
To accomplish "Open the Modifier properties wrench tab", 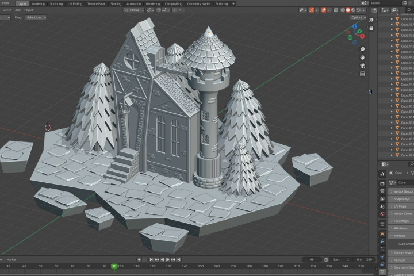I will pyautogui.click(x=382, y=241).
